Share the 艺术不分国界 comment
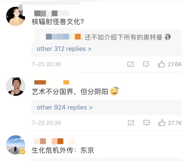 (x=131, y=123)
